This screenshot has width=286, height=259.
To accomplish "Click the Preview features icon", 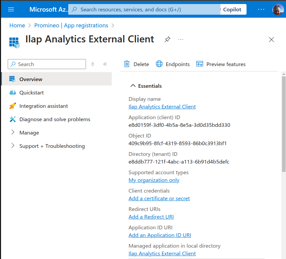I will click(200, 64).
